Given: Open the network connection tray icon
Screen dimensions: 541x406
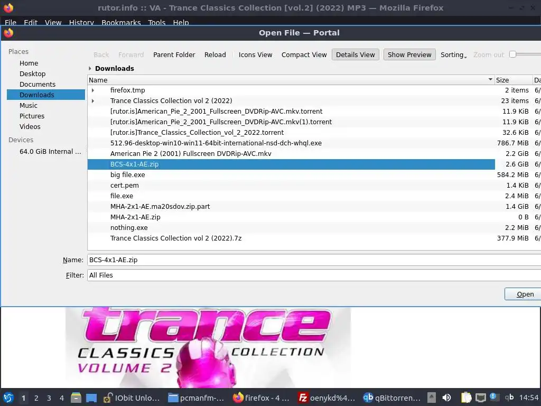Looking at the screenshot, I should [x=481, y=398].
